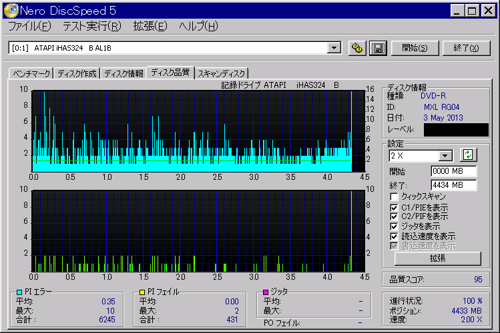Click the PI エラー average value 0.35
The image size is (500, 333).
108,301
